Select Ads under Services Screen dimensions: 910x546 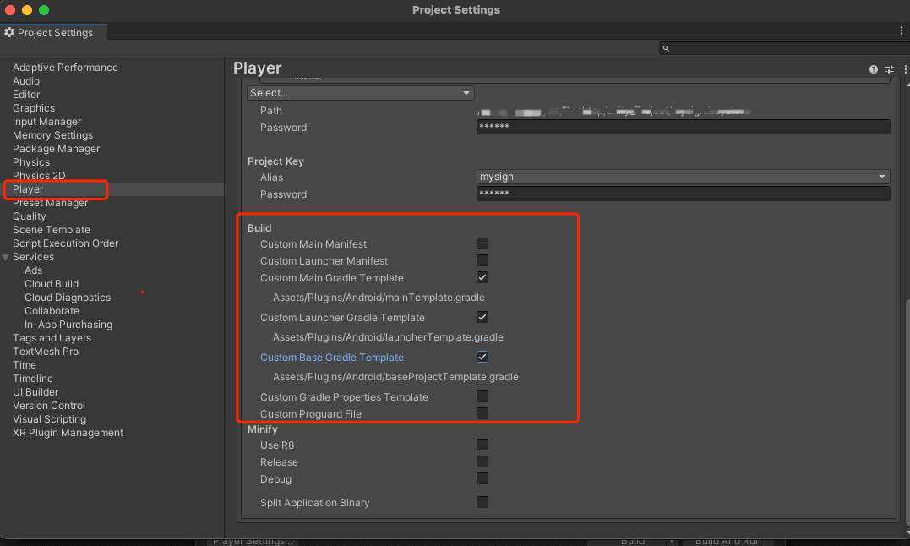click(x=33, y=270)
